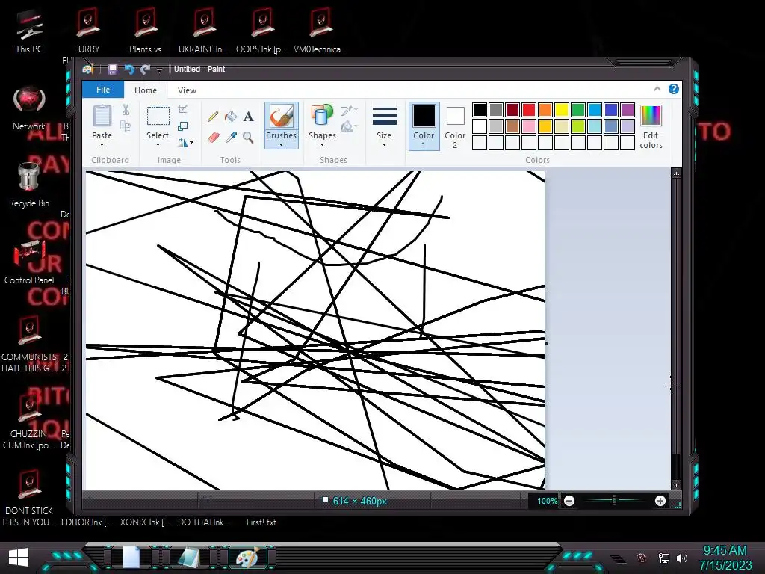Expand the Rotate dropdown arrow
The height and width of the screenshot is (574, 765).
tap(192, 143)
